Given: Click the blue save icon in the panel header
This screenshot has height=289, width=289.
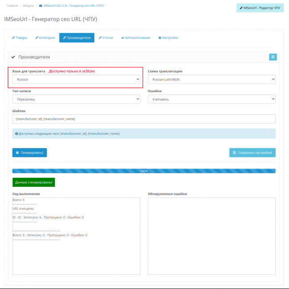Looking at the screenshot, I should (273, 57).
